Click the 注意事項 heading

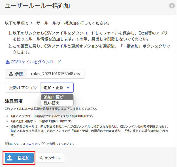click(x=14, y=101)
